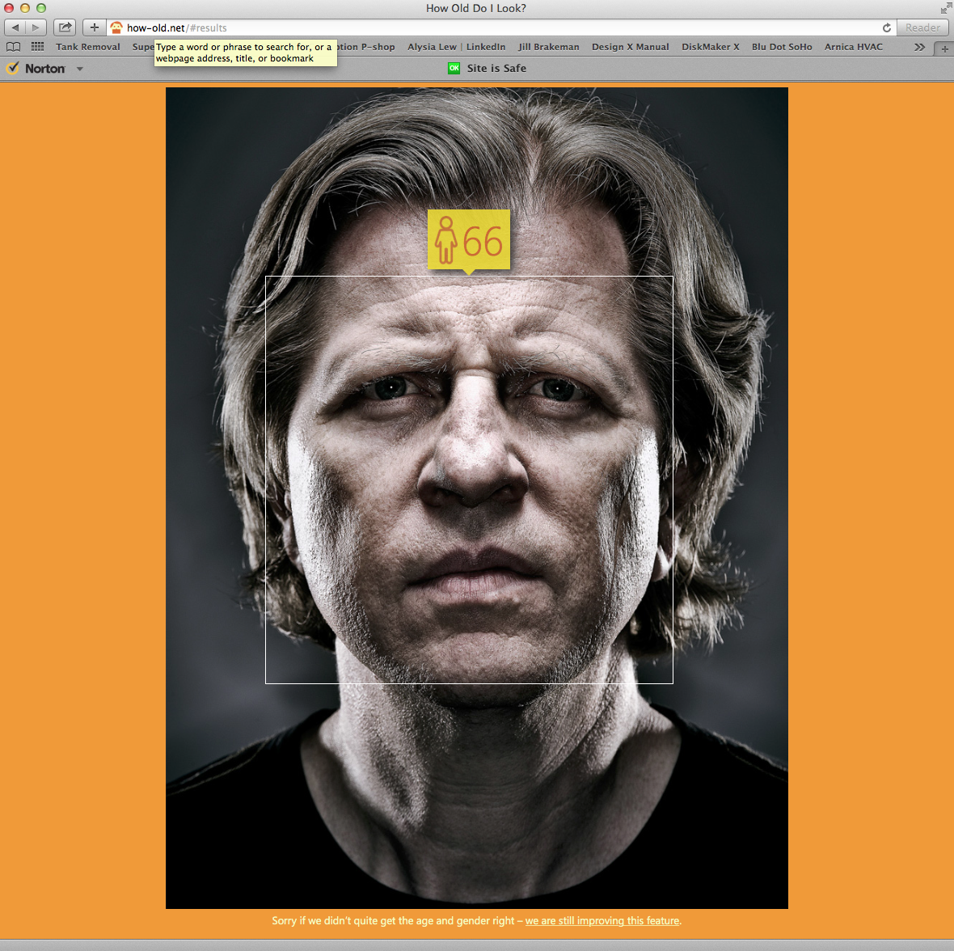Image resolution: width=954 pixels, height=951 pixels.
Task: Click the new tab plus button
Action: (944, 49)
